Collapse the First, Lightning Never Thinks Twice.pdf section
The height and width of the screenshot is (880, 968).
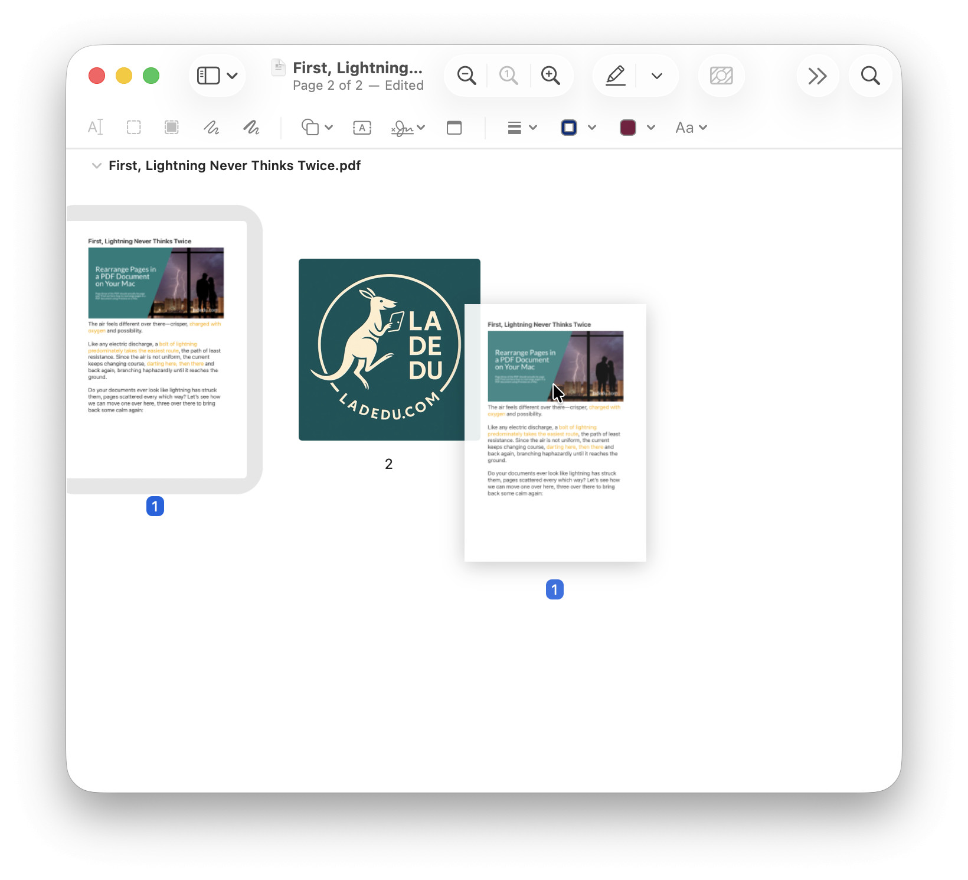(96, 166)
